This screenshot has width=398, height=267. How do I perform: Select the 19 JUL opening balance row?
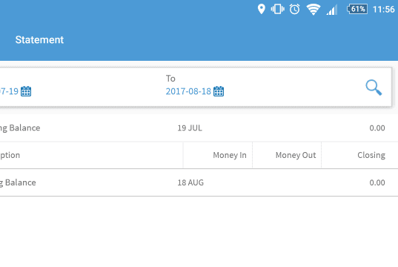199,128
